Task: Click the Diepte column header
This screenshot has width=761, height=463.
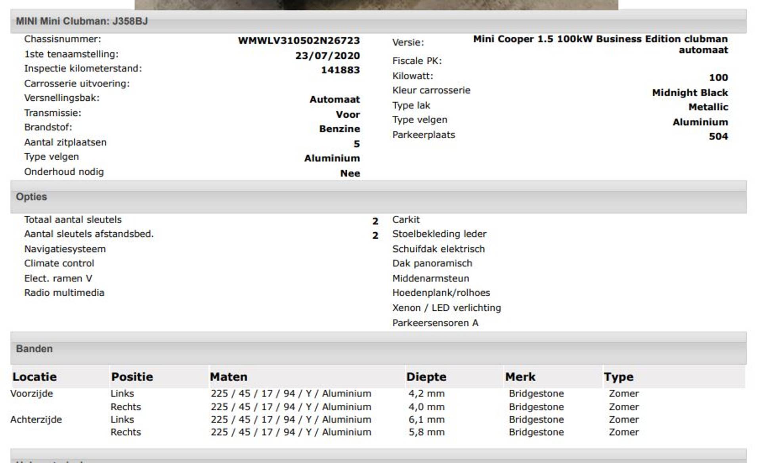Action: point(426,377)
